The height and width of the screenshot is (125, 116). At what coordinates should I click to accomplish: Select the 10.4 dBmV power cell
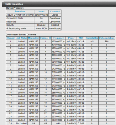(x=71, y=62)
